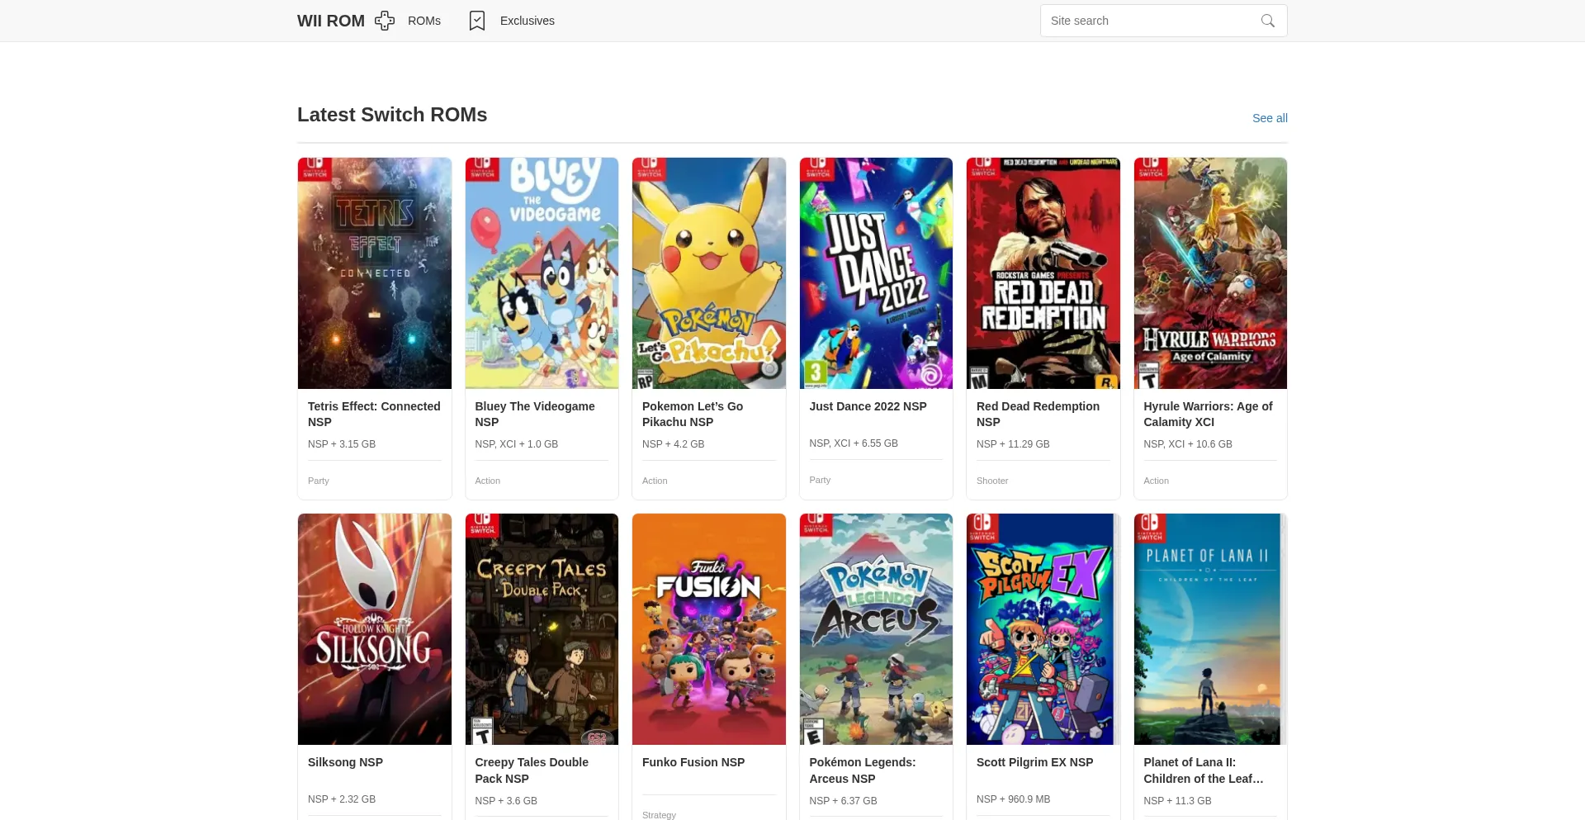Click the Action tag under Hyrule Warriors
1585x820 pixels.
(x=1157, y=481)
